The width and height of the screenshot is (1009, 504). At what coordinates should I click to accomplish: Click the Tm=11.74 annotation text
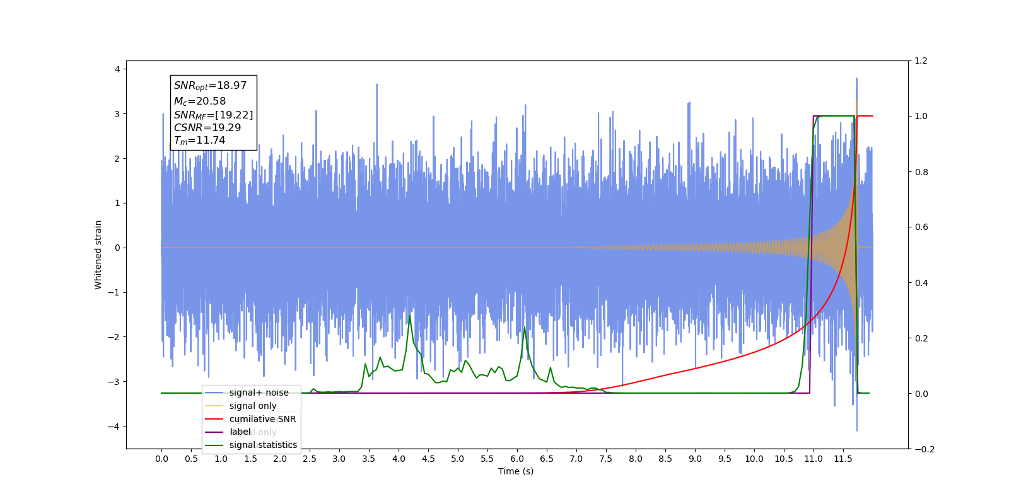(199, 140)
